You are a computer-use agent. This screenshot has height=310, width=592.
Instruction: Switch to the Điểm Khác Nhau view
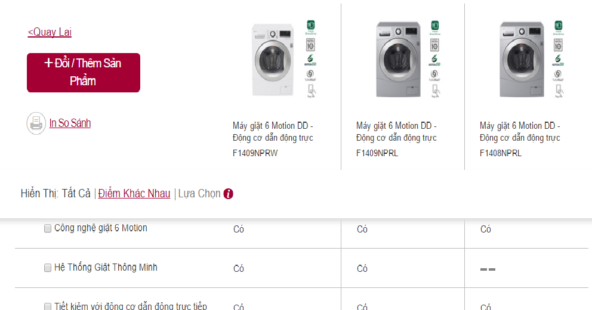[x=134, y=194]
